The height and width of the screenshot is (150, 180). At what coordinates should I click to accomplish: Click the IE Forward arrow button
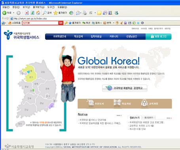19,13
